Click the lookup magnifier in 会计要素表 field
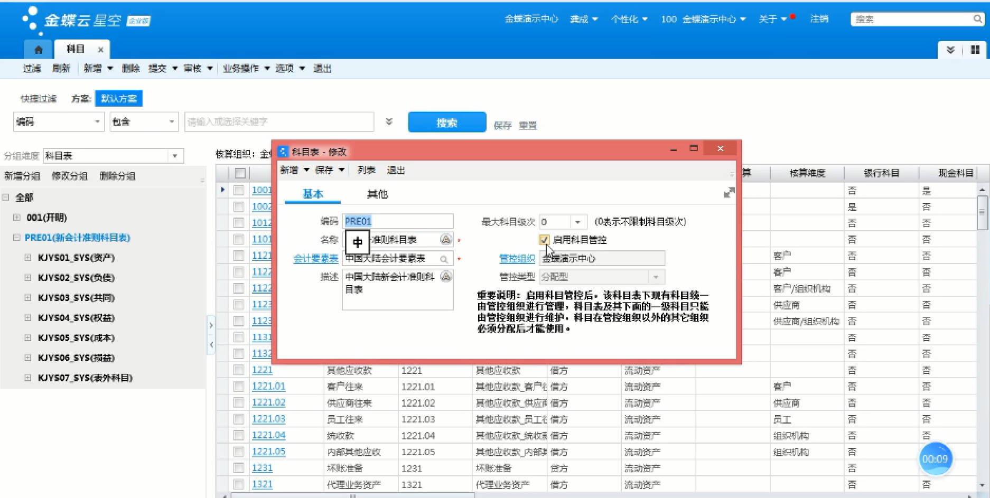The height and width of the screenshot is (498, 990). [x=444, y=259]
